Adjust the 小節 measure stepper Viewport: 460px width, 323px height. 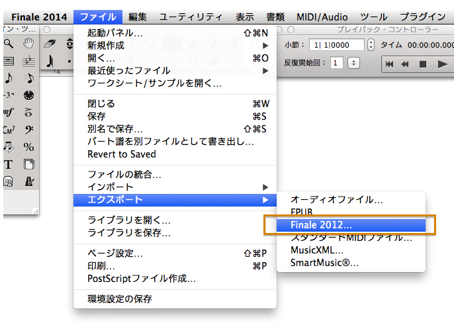371,45
